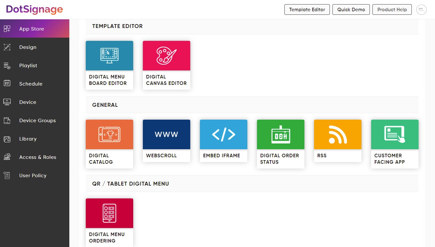Click the Template Editor button
This screenshot has width=435, height=247.
(x=307, y=9)
